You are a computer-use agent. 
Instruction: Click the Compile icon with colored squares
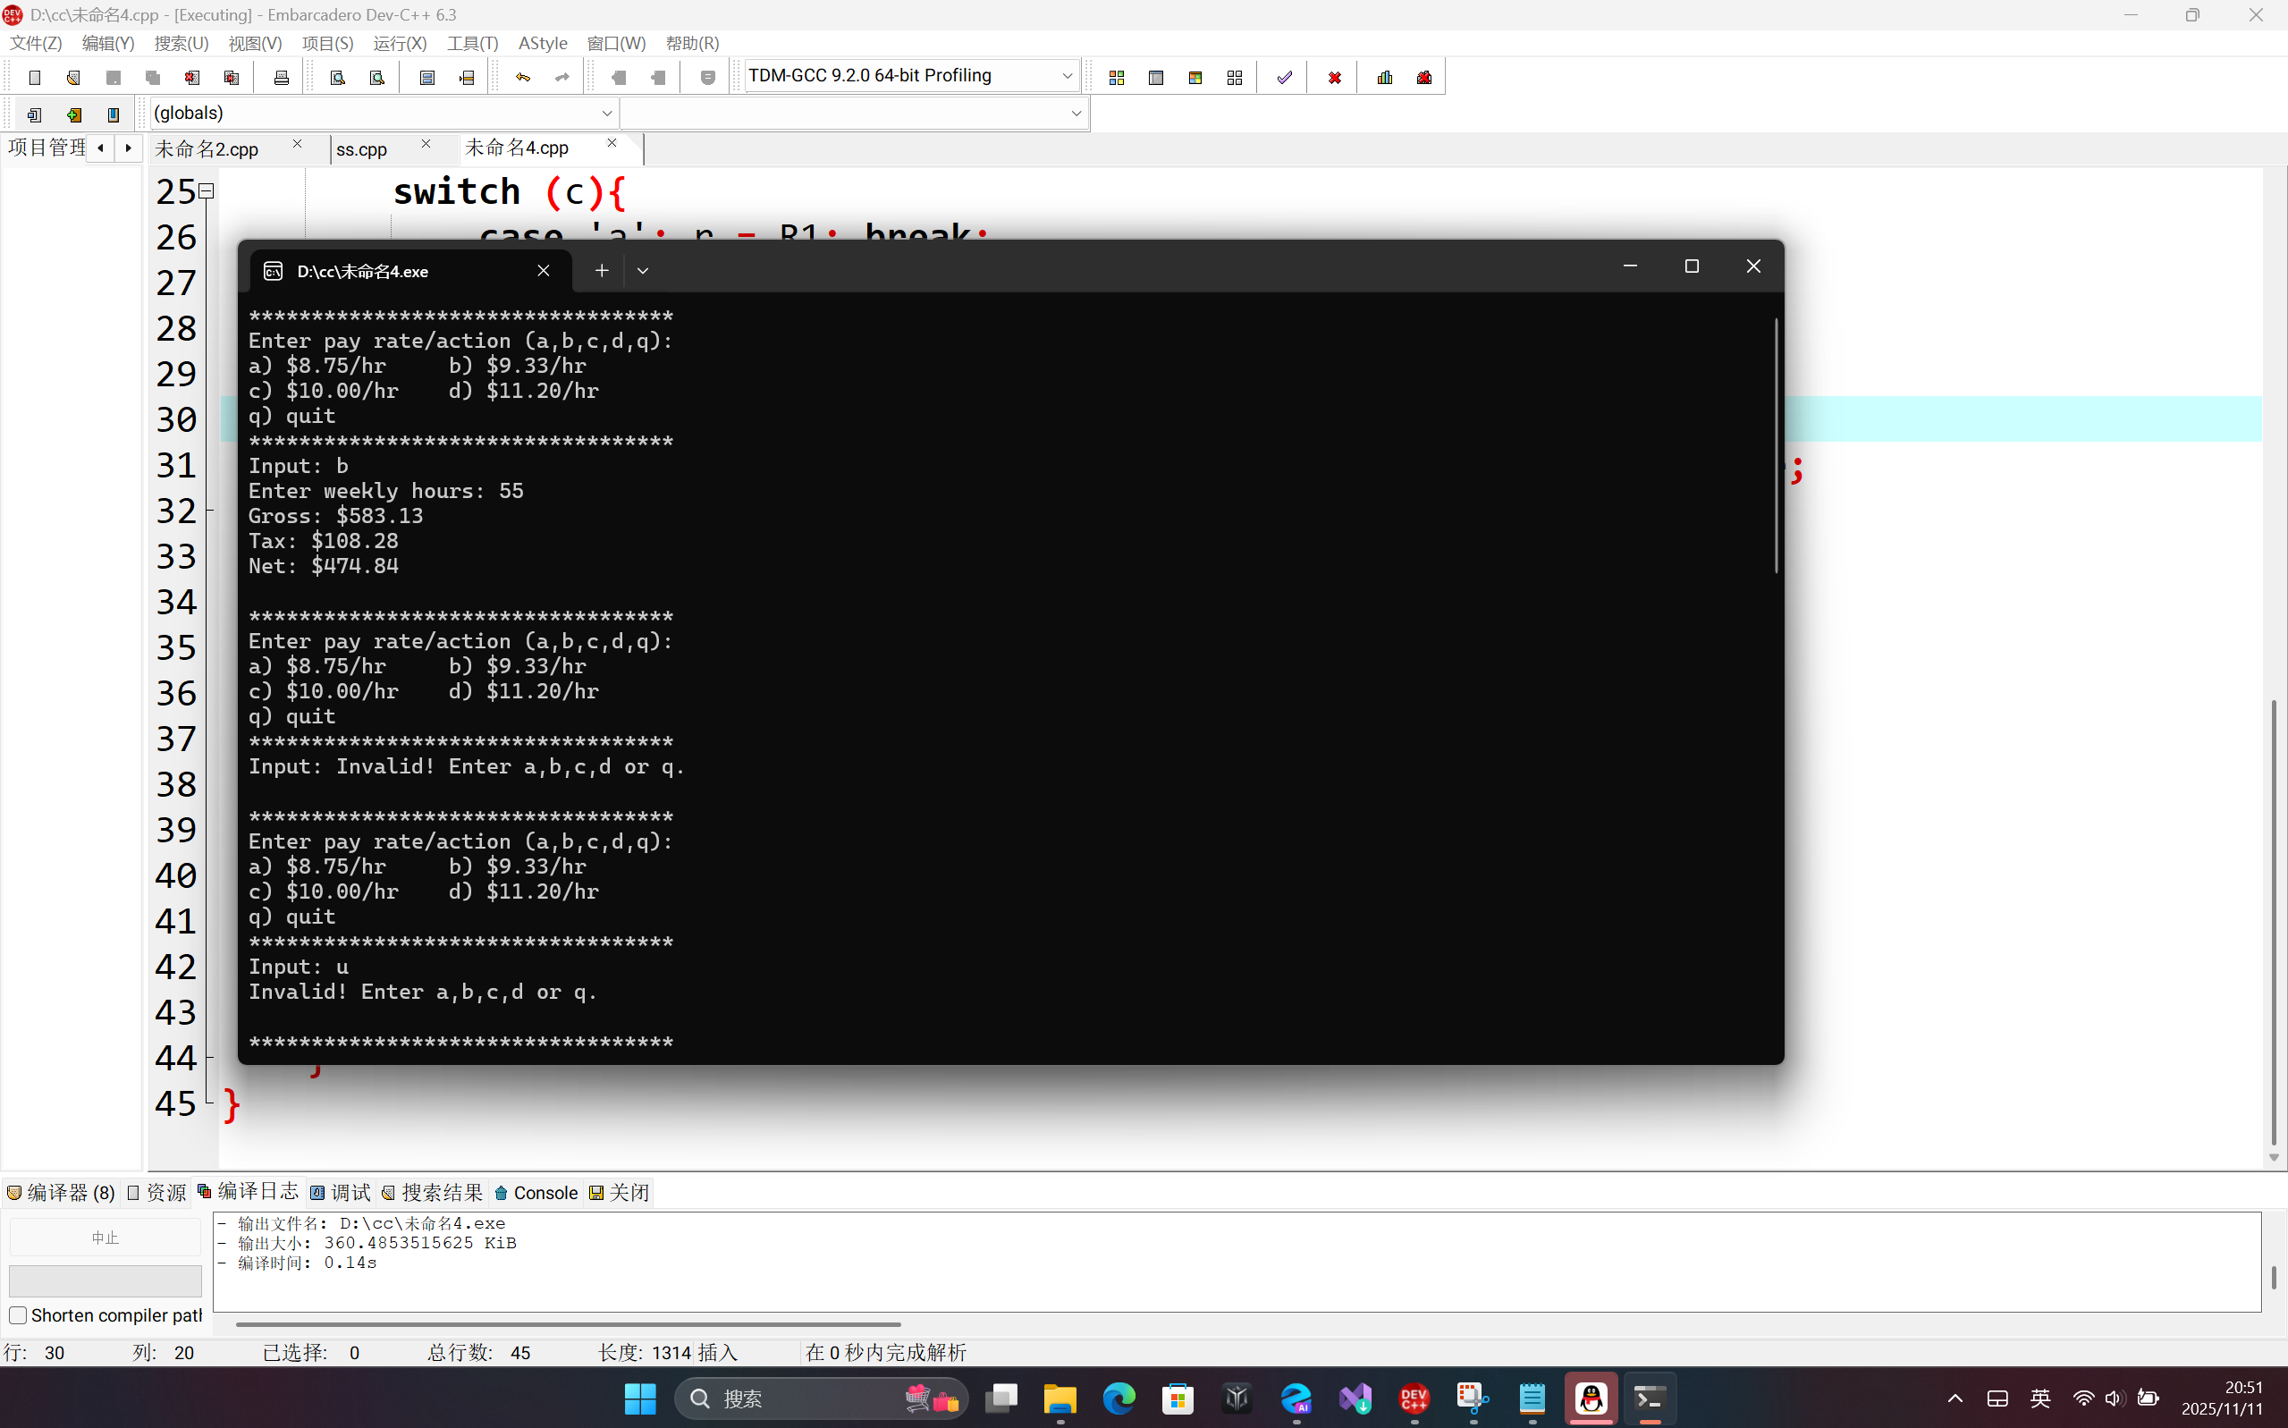(x=1116, y=78)
